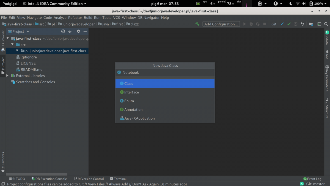This screenshot has height=186, width=330.
Task: Open the Refactor menu
Action: pos(75,18)
